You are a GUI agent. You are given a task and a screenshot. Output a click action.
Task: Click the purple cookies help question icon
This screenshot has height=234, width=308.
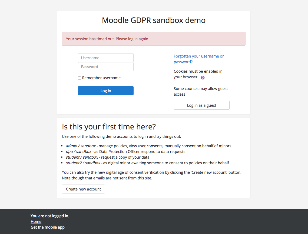[203, 78]
